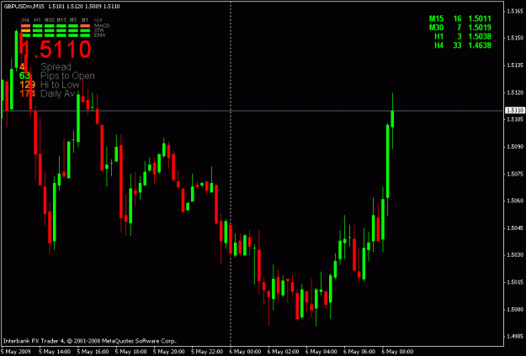Click the "6 May 00:00" time label
Viewport: 526px width, 356px height.
[245, 352]
